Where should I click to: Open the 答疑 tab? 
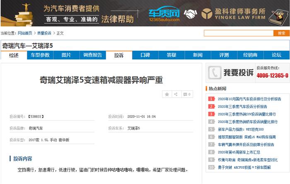tap(172, 55)
